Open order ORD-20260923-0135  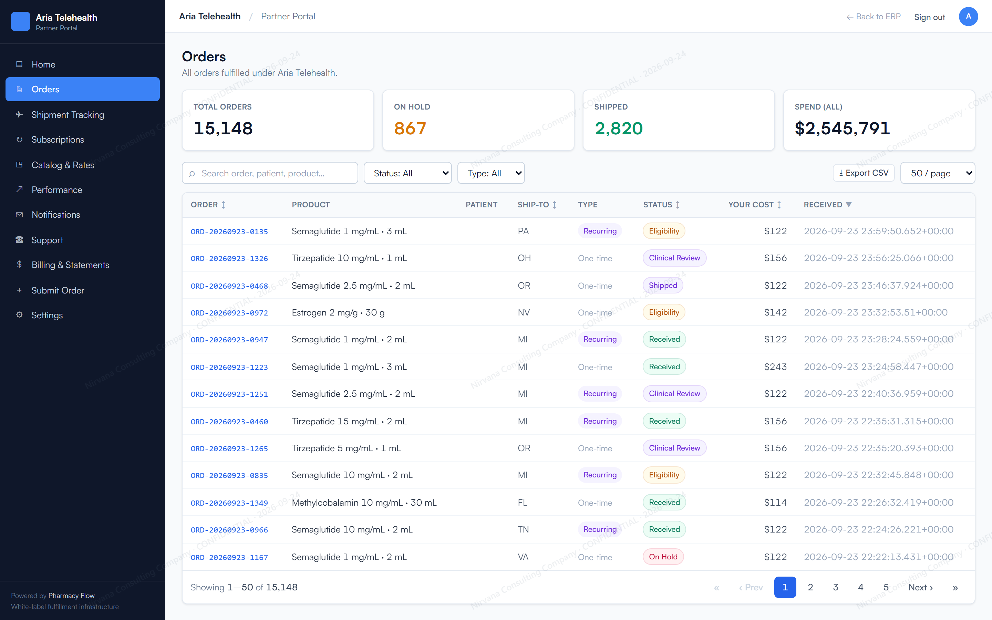click(x=229, y=231)
